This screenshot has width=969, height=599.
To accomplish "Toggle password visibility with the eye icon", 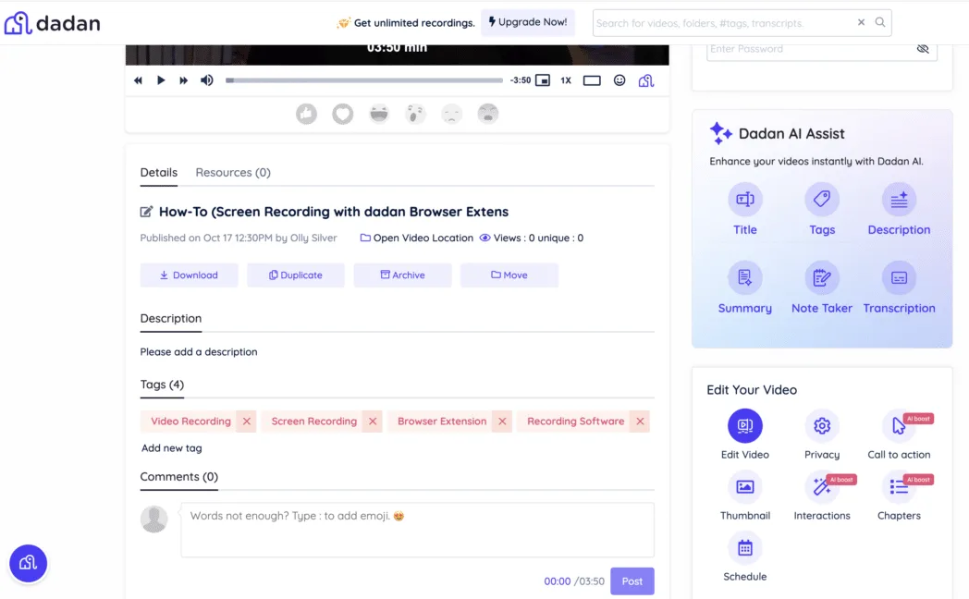I will pyautogui.click(x=923, y=49).
